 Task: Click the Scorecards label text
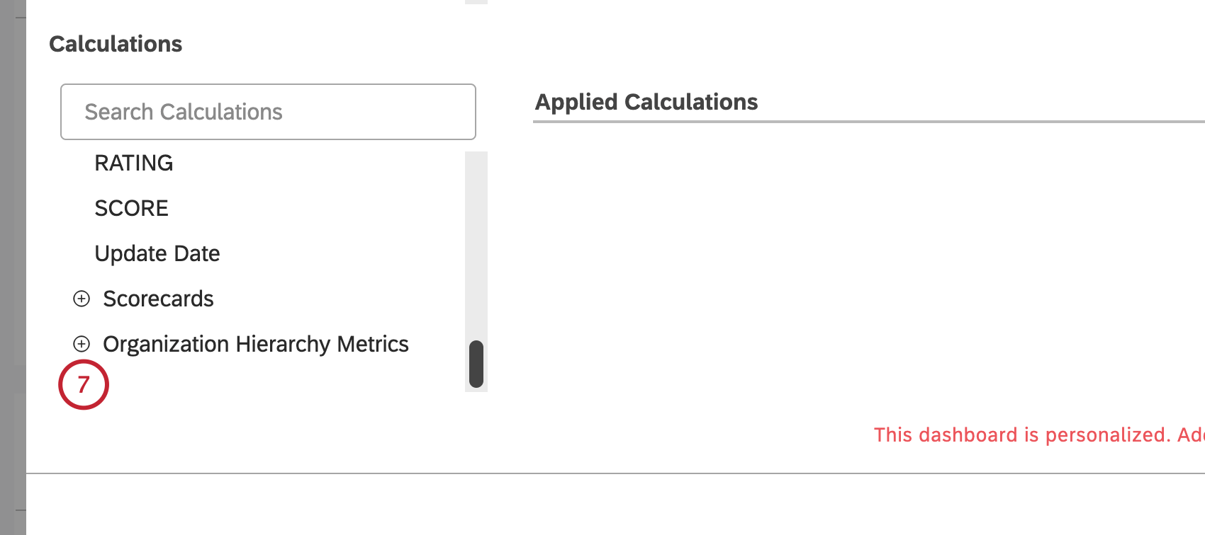click(x=158, y=299)
